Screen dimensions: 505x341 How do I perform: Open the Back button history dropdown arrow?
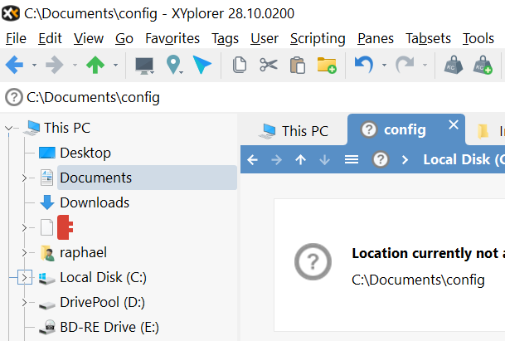[x=34, y=65]
